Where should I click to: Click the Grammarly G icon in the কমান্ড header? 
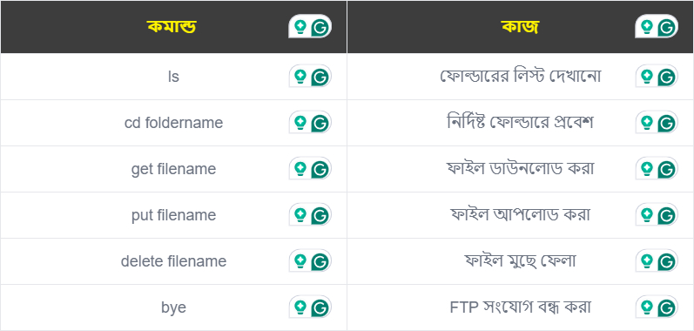321,28
